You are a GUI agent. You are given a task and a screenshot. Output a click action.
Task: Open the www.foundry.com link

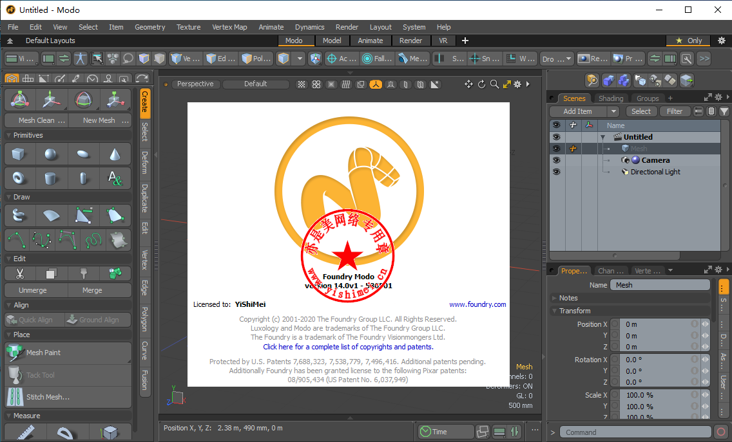click(x=477, y=304)
